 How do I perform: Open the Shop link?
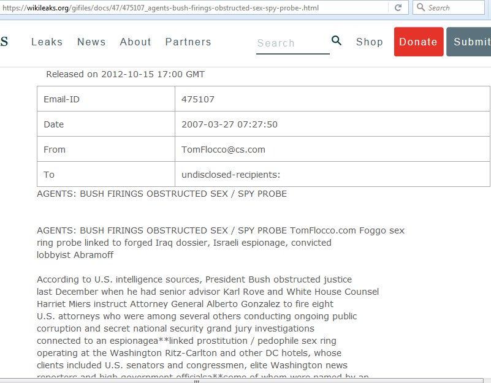[370, 42]
